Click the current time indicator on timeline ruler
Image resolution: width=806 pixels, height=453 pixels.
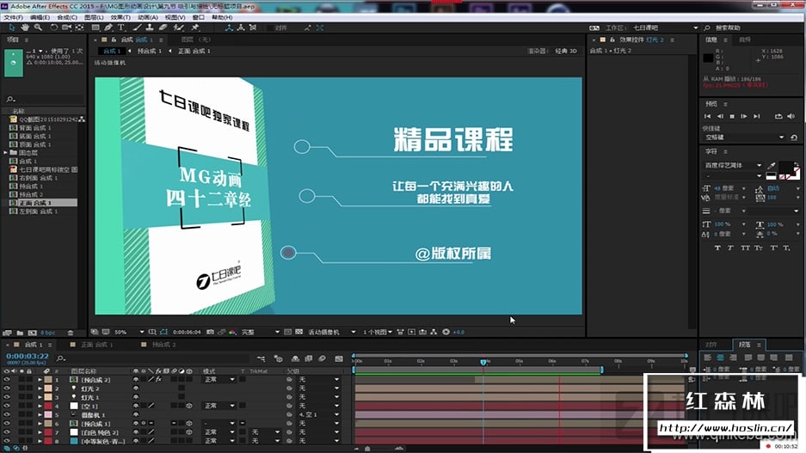click(x=483, y=362)
